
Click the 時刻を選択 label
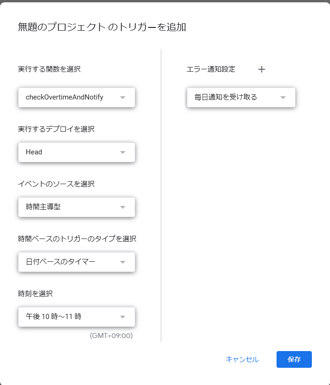35,293
